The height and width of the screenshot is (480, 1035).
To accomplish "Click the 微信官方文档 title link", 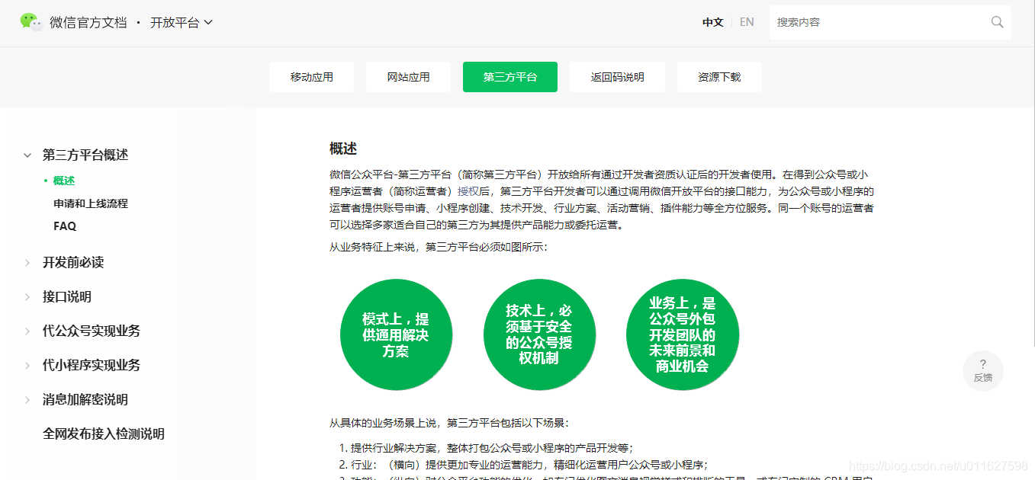I will pos(88,23).
